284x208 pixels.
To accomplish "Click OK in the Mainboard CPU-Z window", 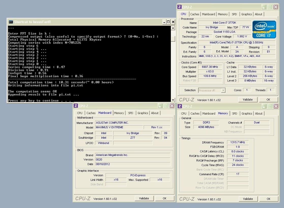I will (x=165, y=198).
